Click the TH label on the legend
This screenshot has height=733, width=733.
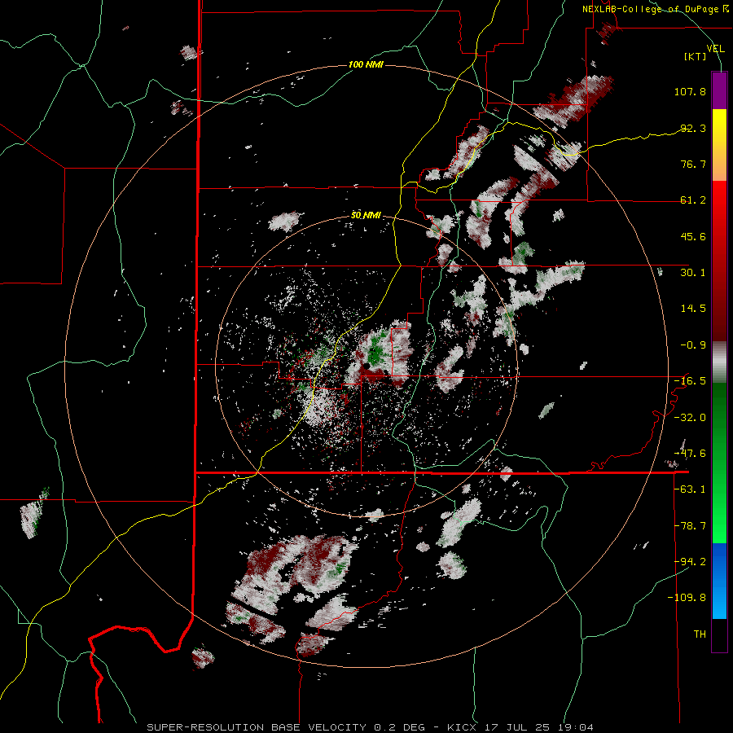click(x=700, y=634)
